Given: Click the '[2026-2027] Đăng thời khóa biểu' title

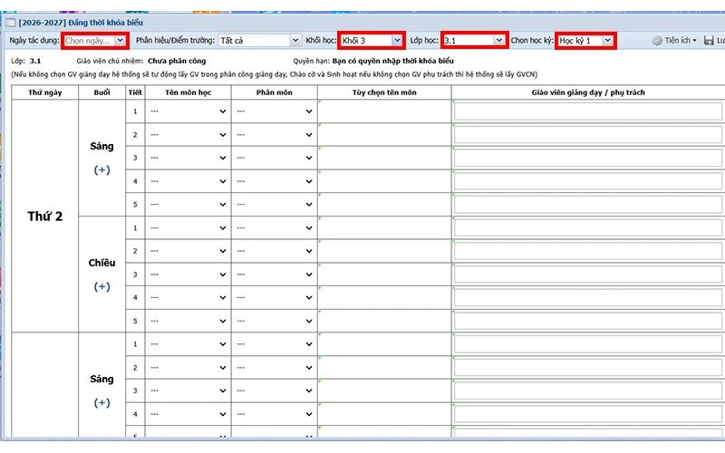Looking at the screenshot, I should click(x=81, y=23).
